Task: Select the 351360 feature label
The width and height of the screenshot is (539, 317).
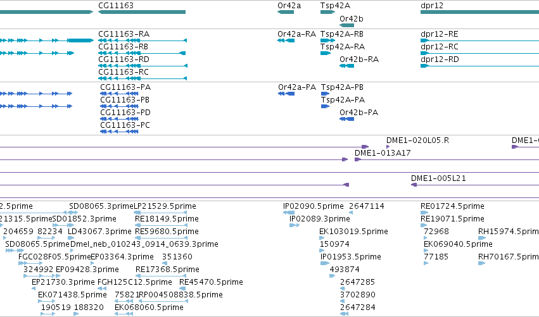Action: pos(177,258)
